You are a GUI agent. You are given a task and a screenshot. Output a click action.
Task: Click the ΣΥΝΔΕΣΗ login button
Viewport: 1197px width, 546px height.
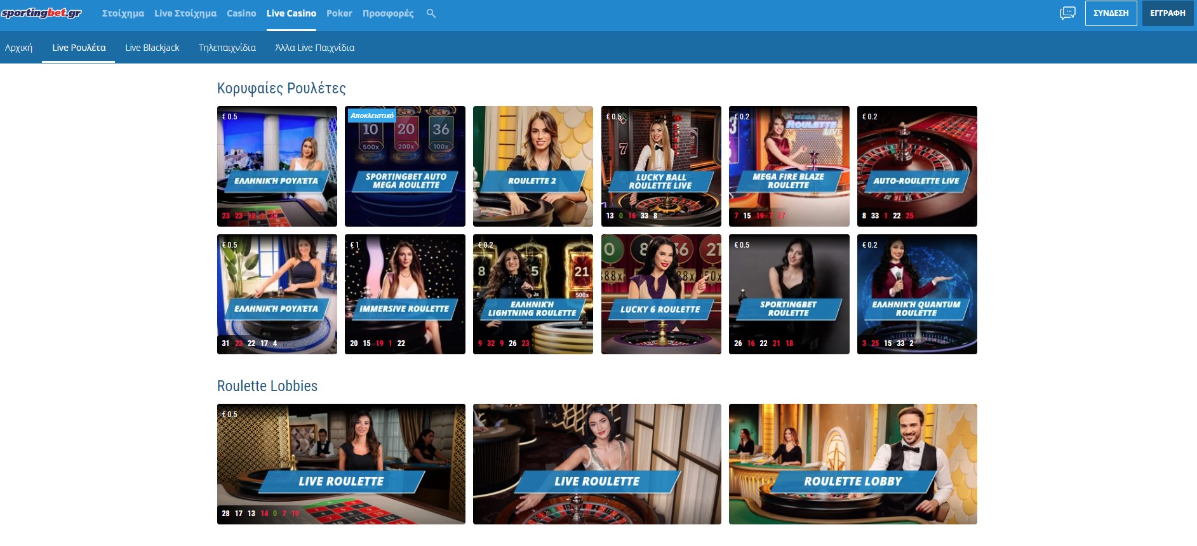click(1111, 13)
